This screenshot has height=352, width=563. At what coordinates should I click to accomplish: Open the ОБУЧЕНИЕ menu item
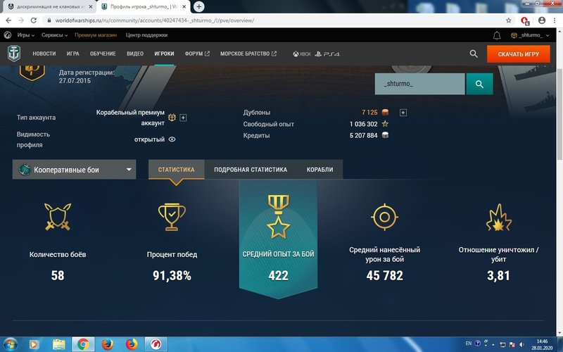[x=103, y=54]
